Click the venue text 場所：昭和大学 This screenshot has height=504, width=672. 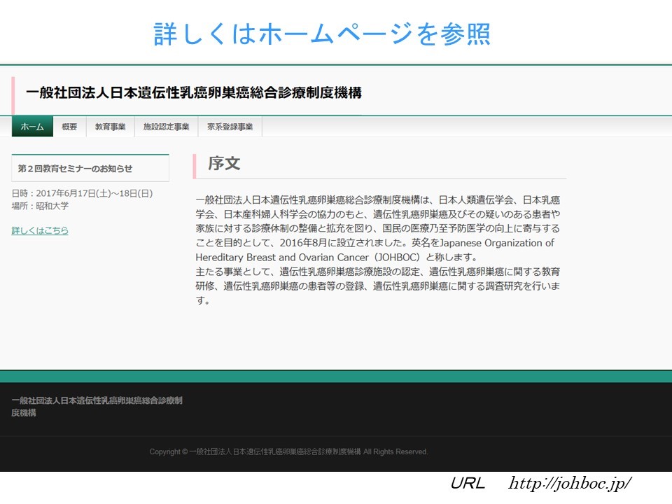[x=40, y=206]
